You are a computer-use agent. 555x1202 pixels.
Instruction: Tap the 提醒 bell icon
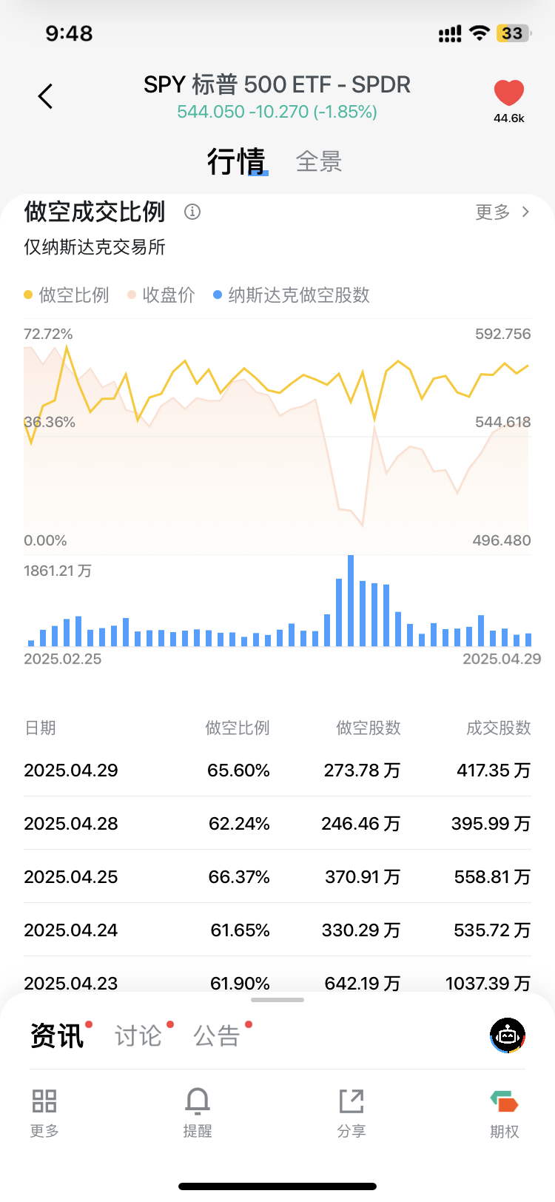click(198, 1101)
